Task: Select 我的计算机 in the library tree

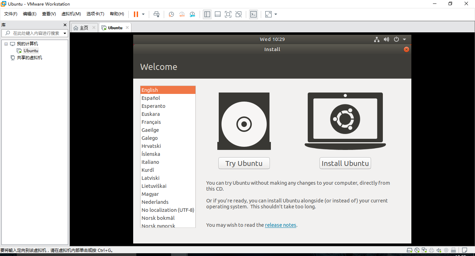Action: [27, 44]
